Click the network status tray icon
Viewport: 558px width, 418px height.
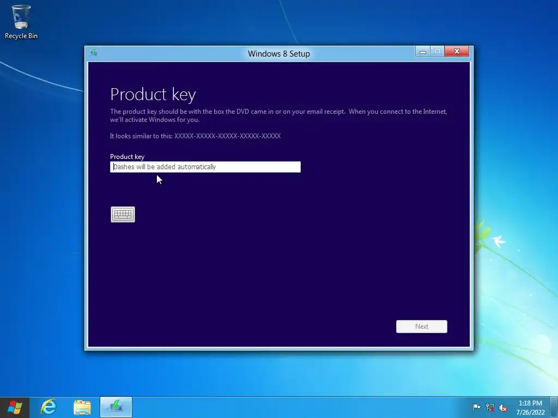[490, 407]
